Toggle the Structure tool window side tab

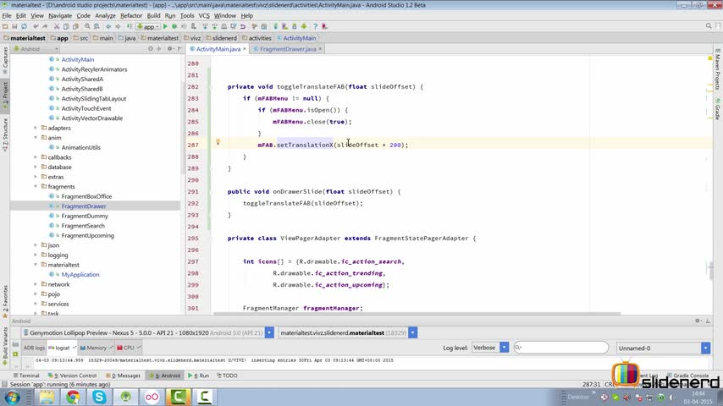coord(4,131)
